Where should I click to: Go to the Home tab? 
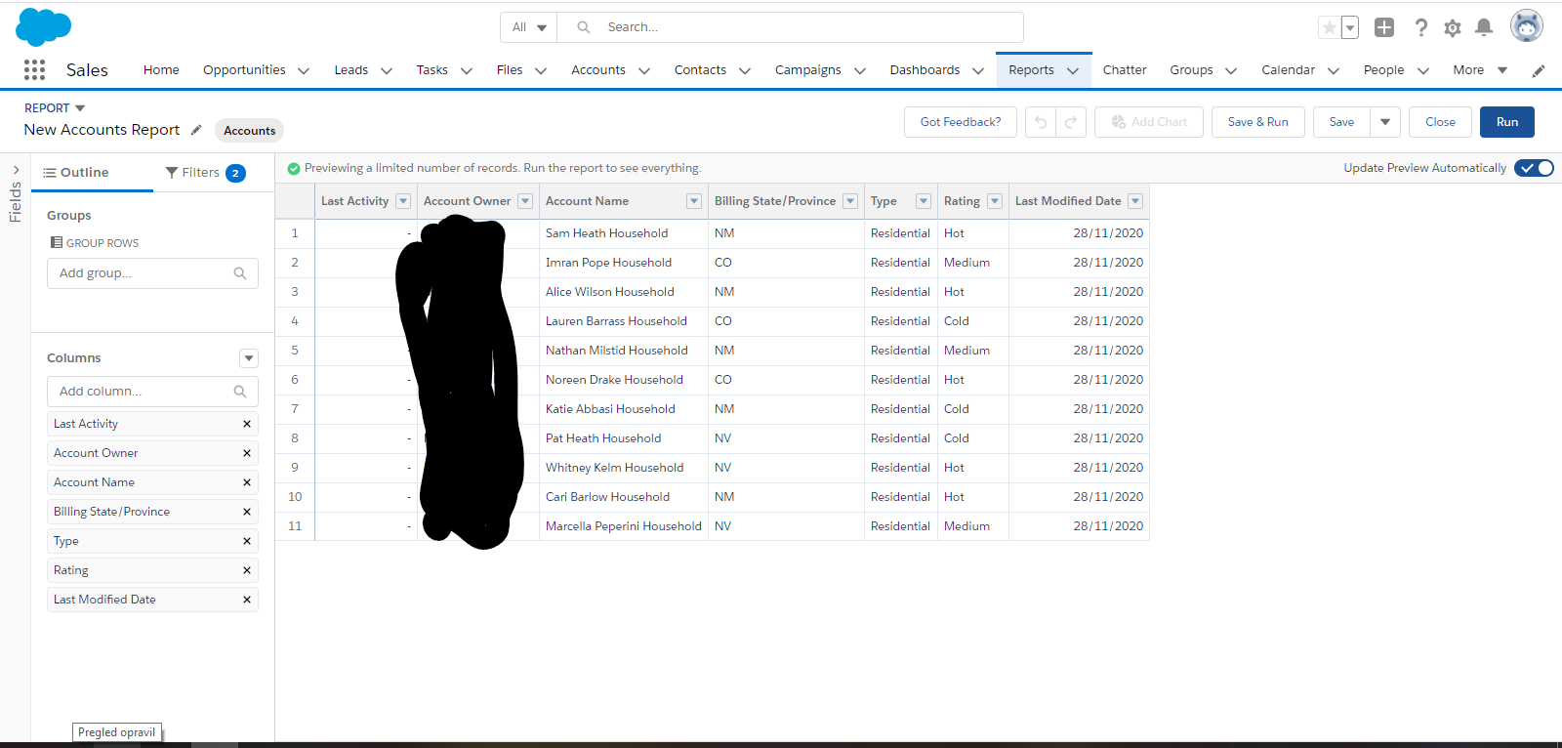click(161, 70)
